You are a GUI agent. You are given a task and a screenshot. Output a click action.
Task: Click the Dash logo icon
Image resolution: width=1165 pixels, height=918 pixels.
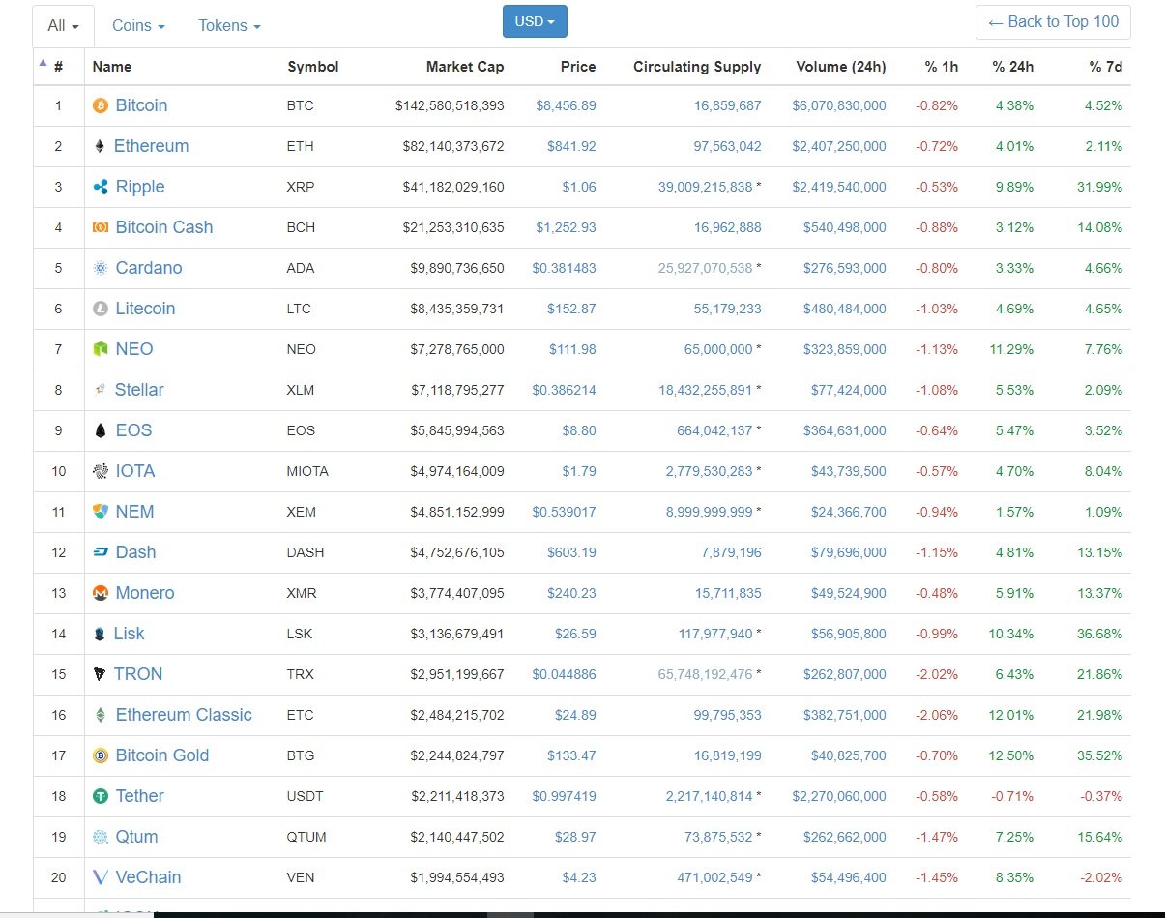[101, 552]
